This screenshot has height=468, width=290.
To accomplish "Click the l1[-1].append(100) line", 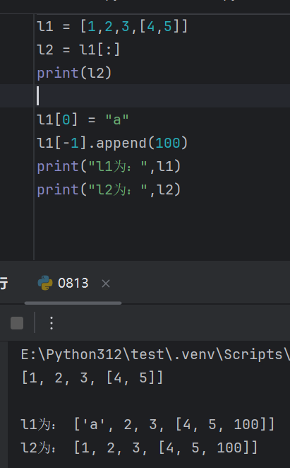I will point(112,143).
